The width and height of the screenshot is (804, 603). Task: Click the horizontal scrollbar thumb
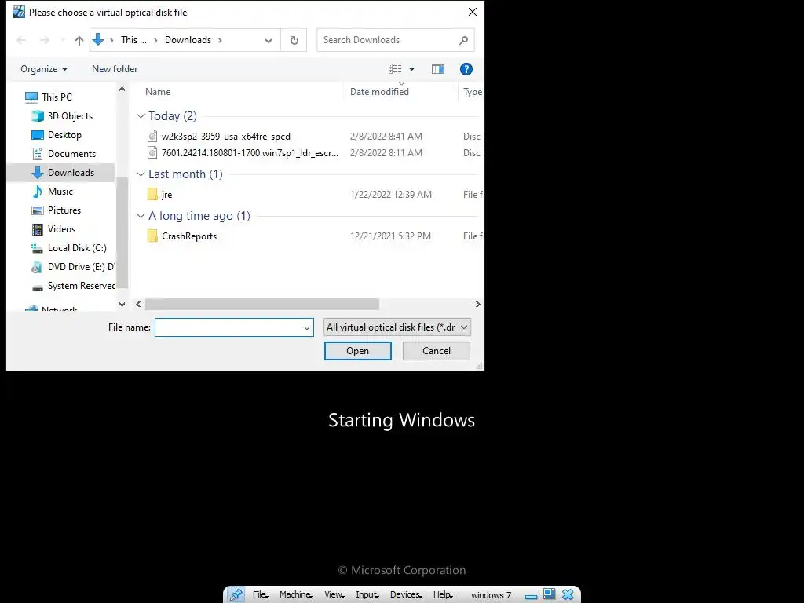point(262,305)
